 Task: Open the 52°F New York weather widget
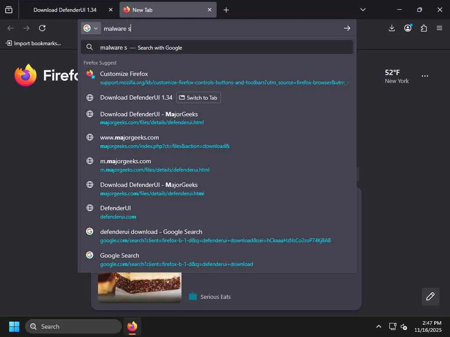[397, 76]
